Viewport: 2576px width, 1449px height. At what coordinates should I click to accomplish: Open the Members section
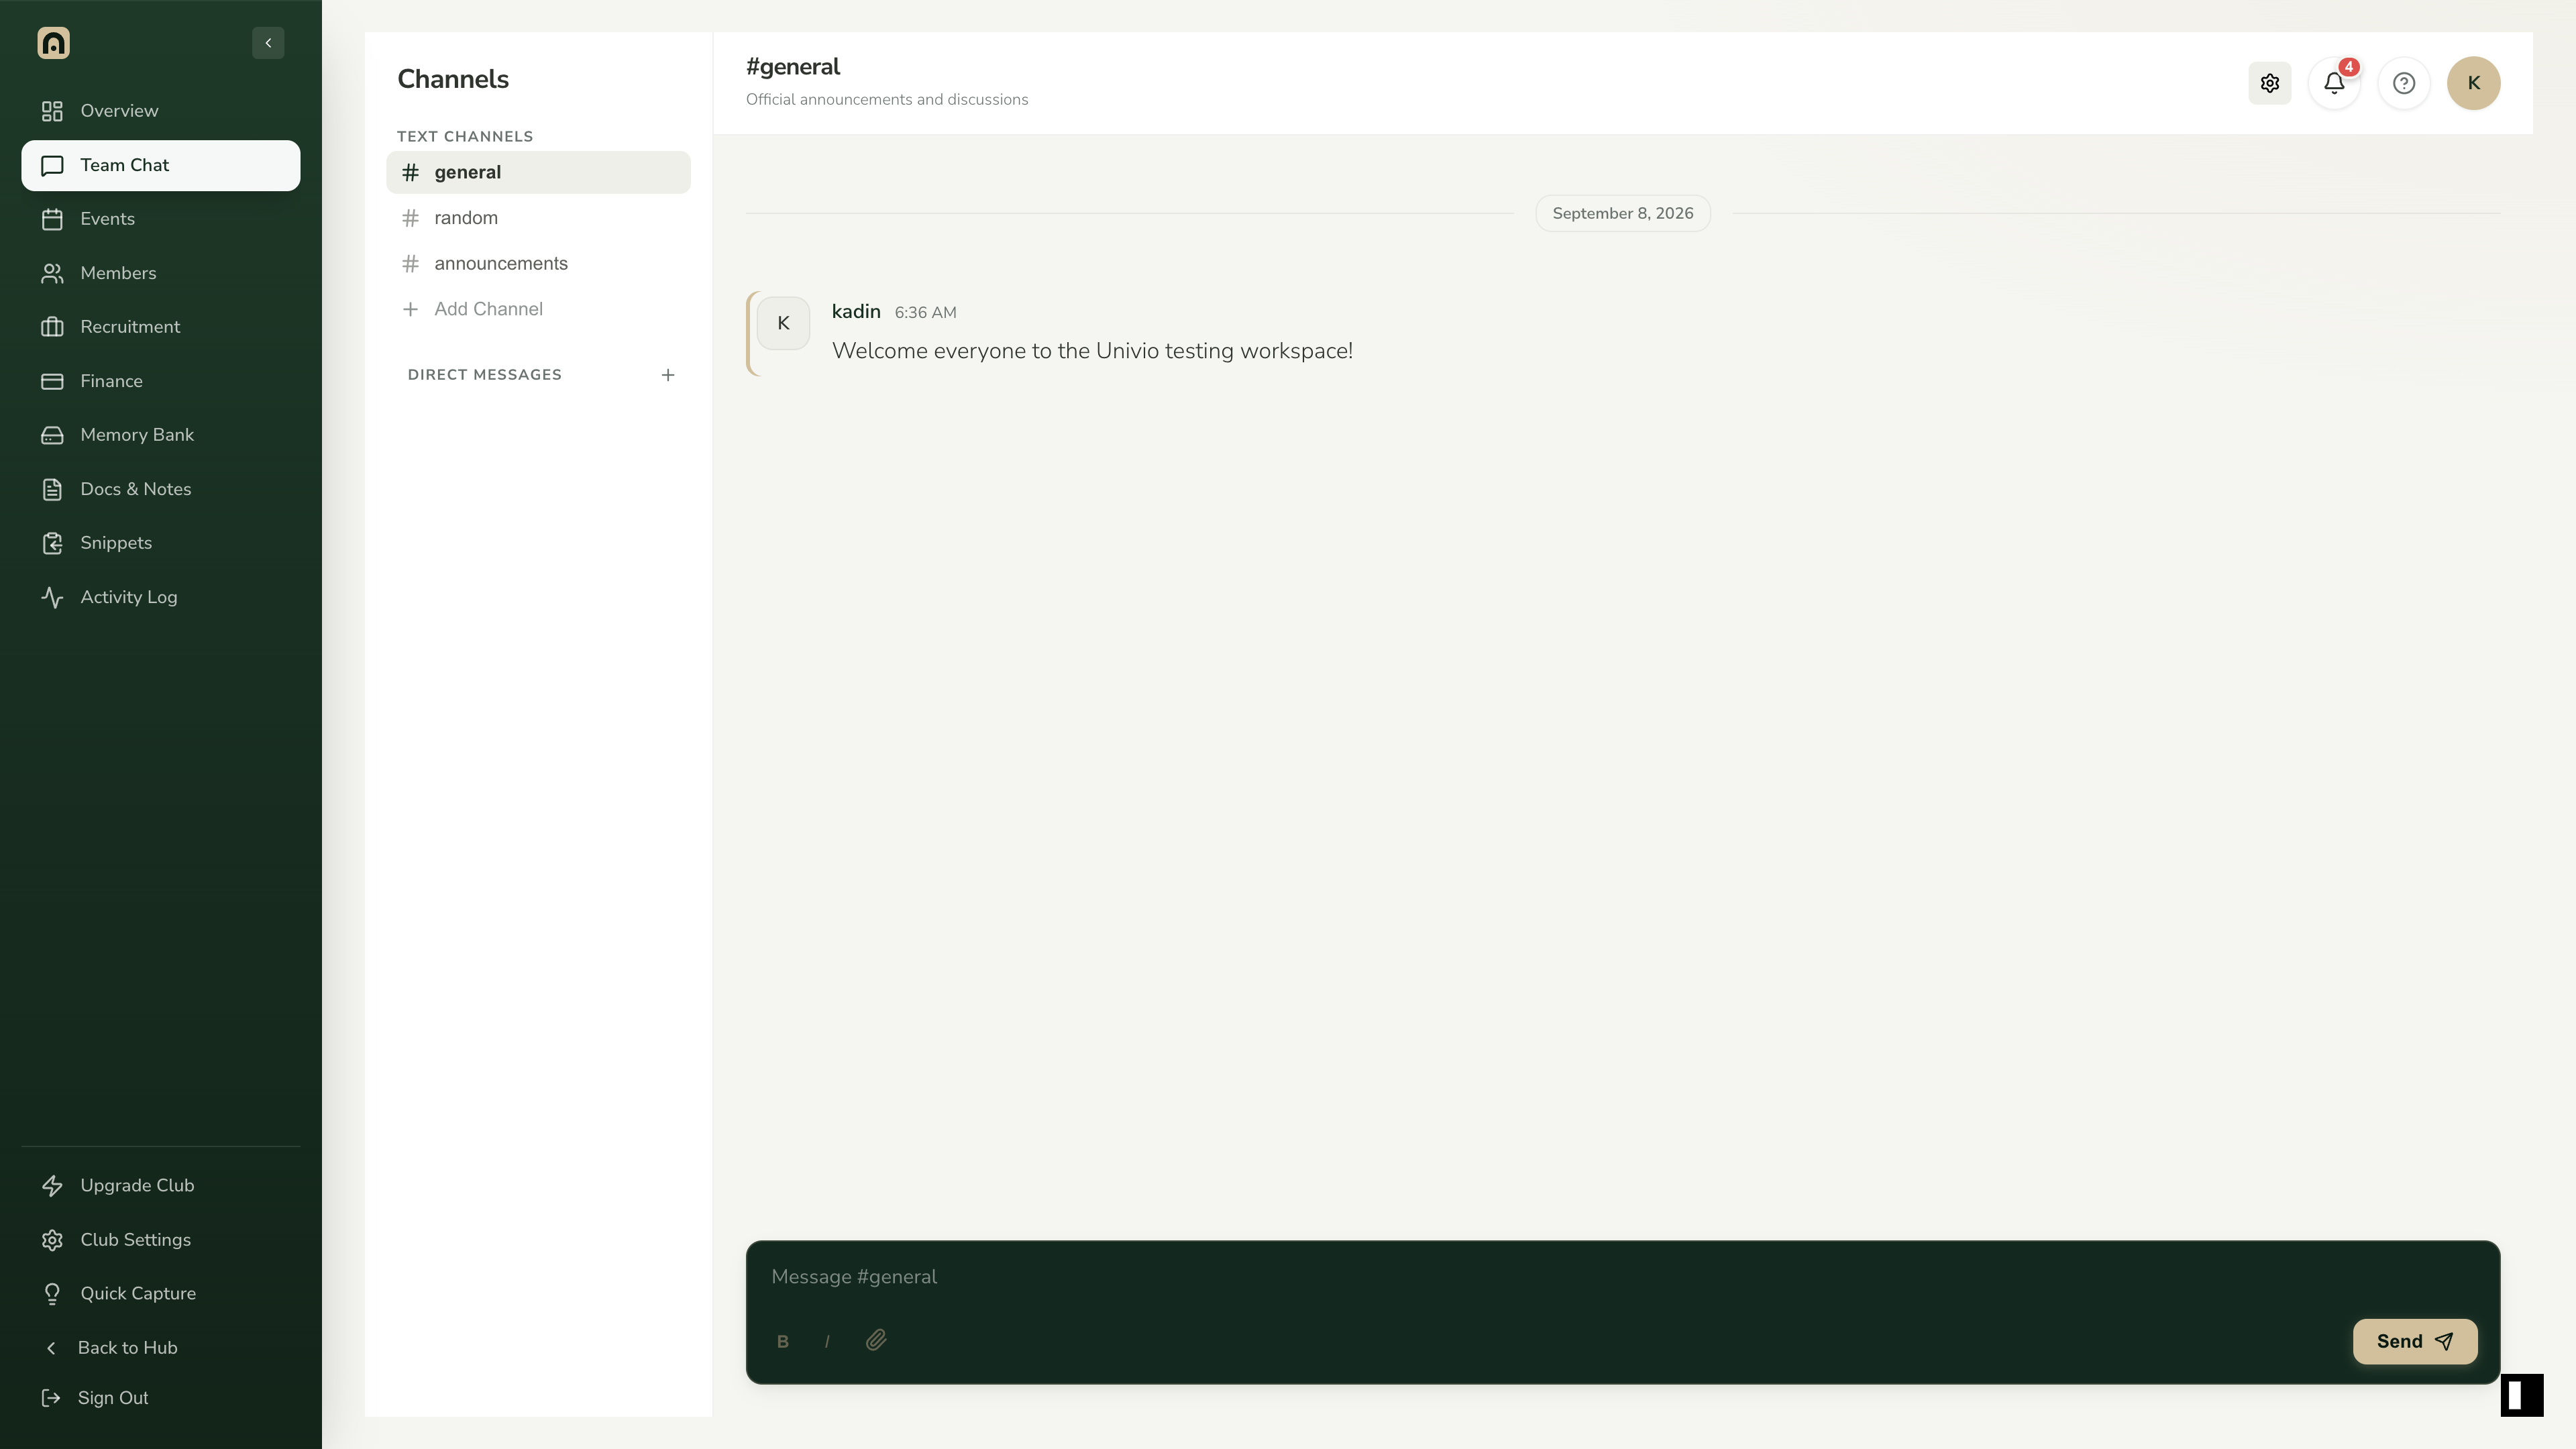tap(160, 273)
